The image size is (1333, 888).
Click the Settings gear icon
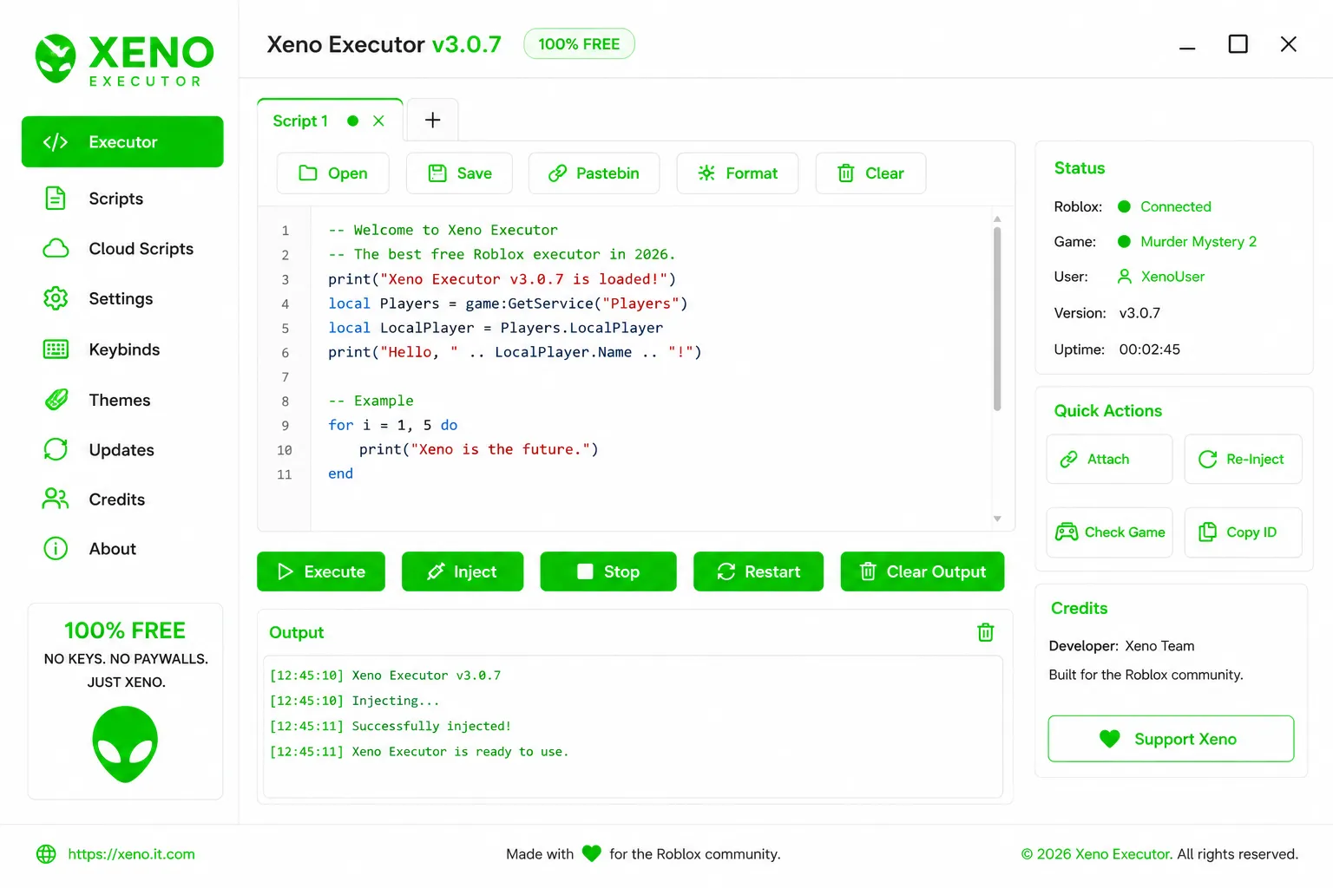[x=56, y=298]
